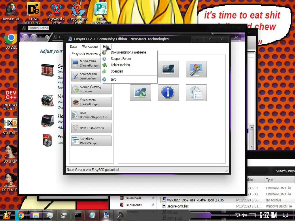
Task: Click the gear with checklist icon in EasyBCD
Action: pyautogui.click(x=196, y=92)
